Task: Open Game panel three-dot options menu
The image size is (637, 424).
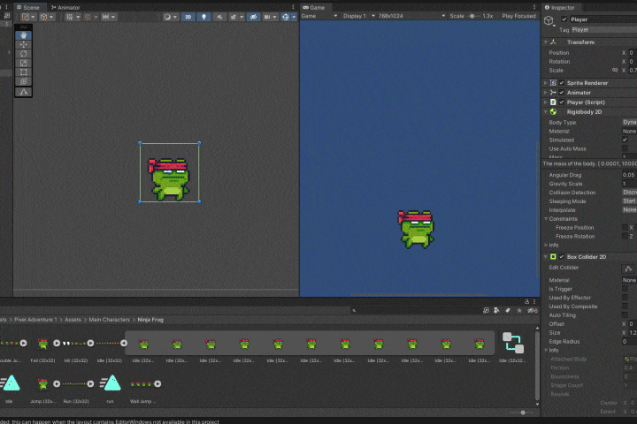Action: pos(534,7)
